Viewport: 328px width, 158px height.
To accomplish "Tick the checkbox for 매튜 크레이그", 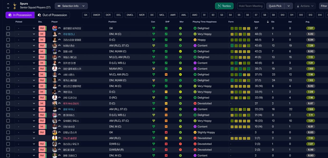I will (8, 155).
